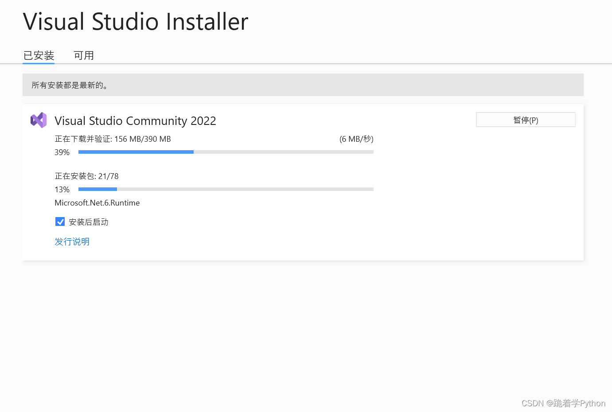612x412 pixels.
Task: Click the download speed indicator (6 MB/秒)
Action: point(356,139)
